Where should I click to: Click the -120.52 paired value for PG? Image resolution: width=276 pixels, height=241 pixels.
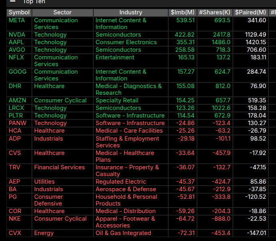pyautogui.click(x=256, y=197)
